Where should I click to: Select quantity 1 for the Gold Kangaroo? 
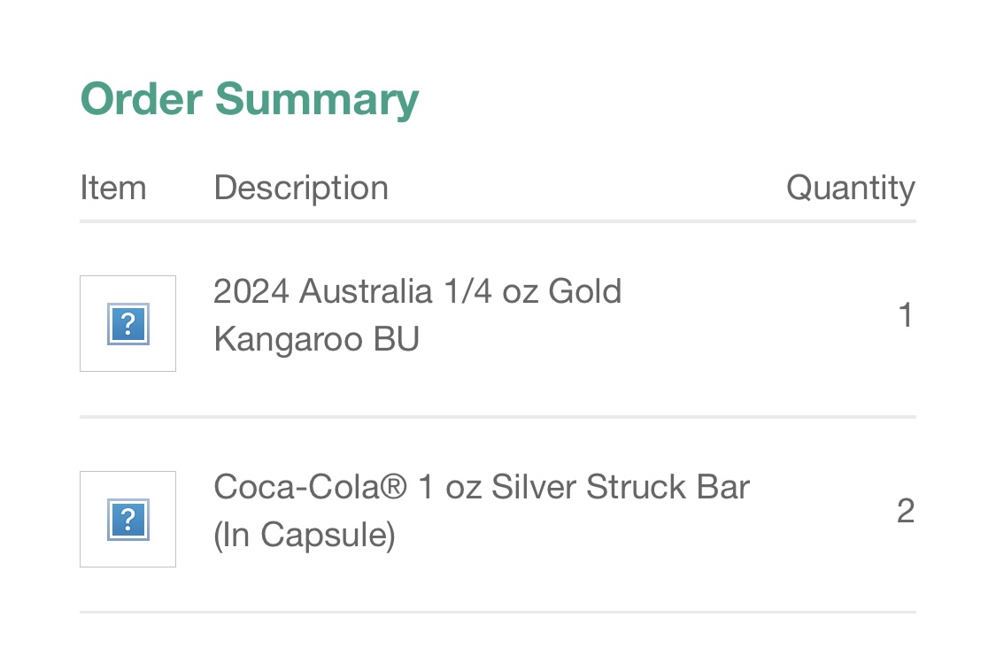pos(906,315)
